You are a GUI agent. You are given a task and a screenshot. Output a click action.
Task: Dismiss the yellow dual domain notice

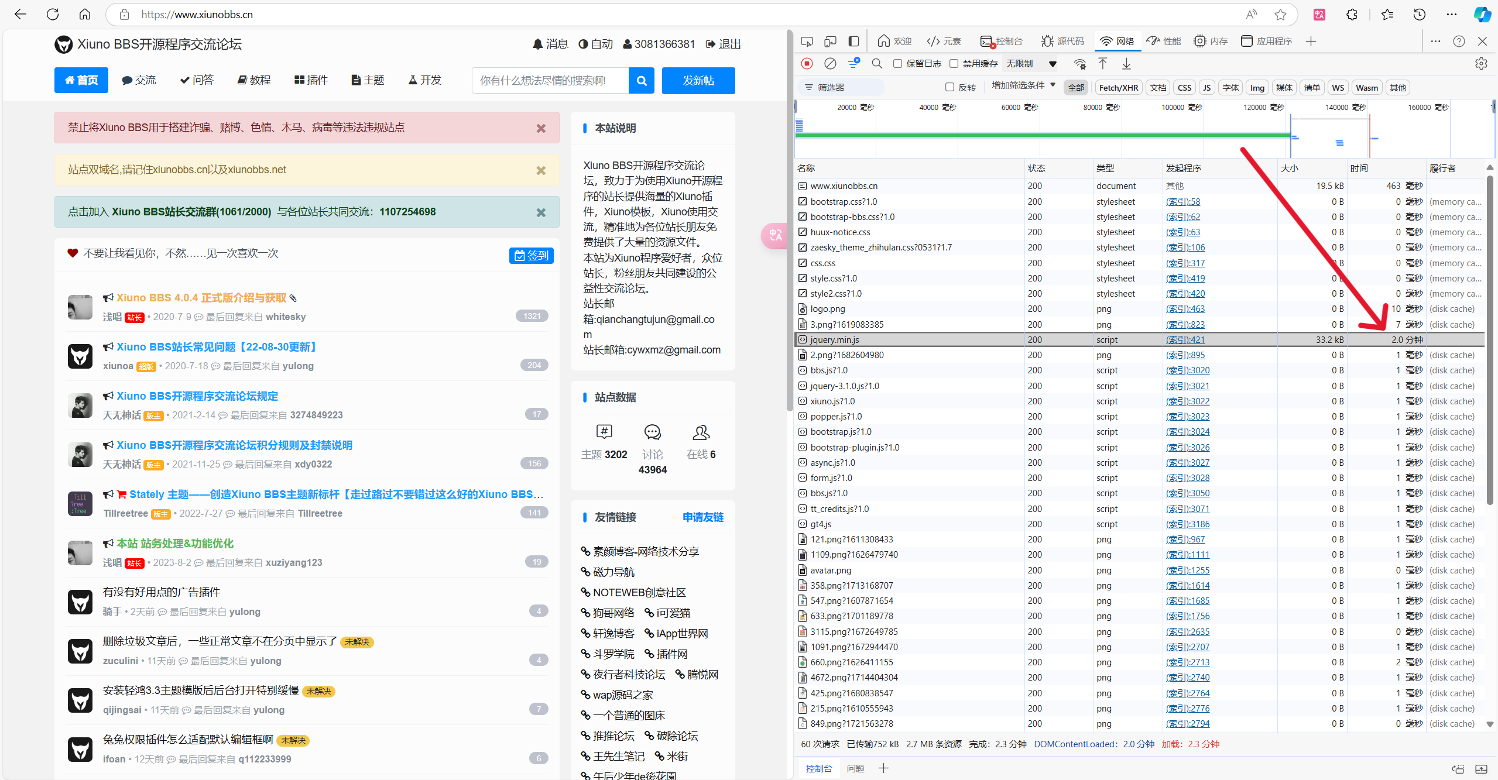coord(541,170)
